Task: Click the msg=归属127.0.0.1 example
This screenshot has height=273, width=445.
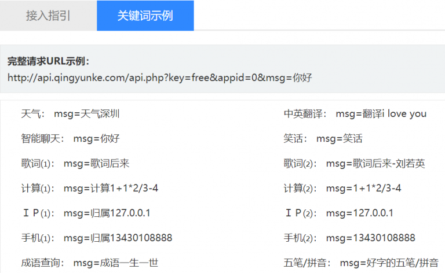Action: (x=107, y=213)
